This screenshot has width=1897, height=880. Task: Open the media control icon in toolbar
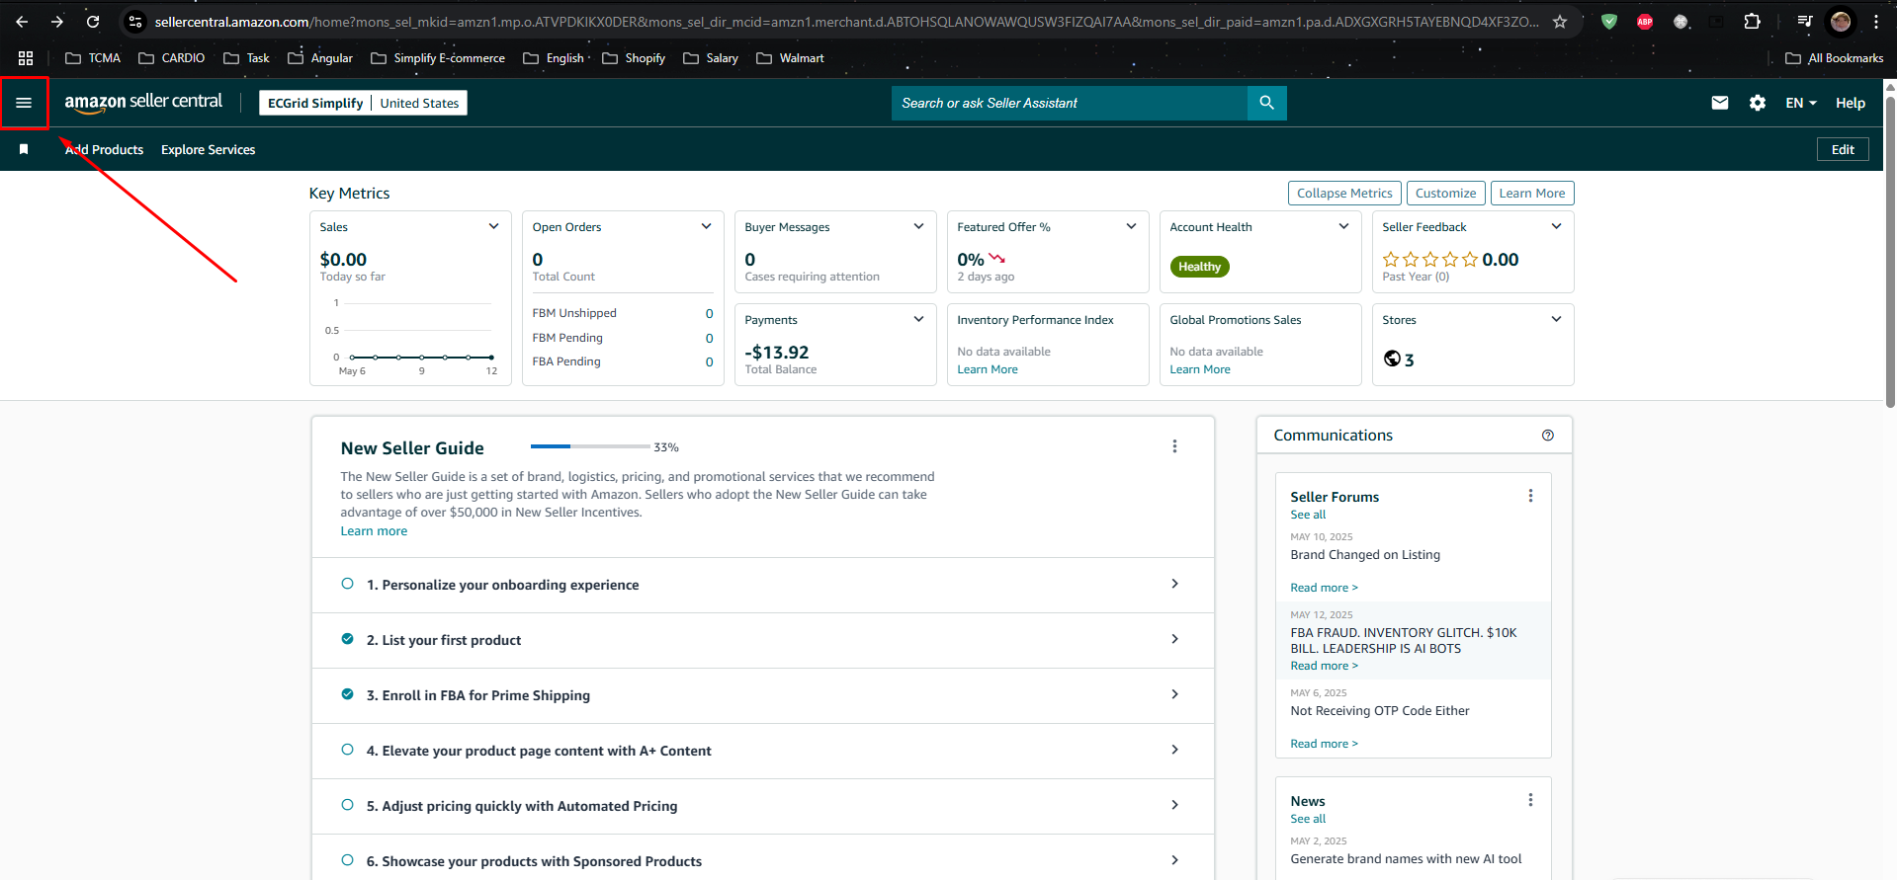click(x=1805, y=22)
